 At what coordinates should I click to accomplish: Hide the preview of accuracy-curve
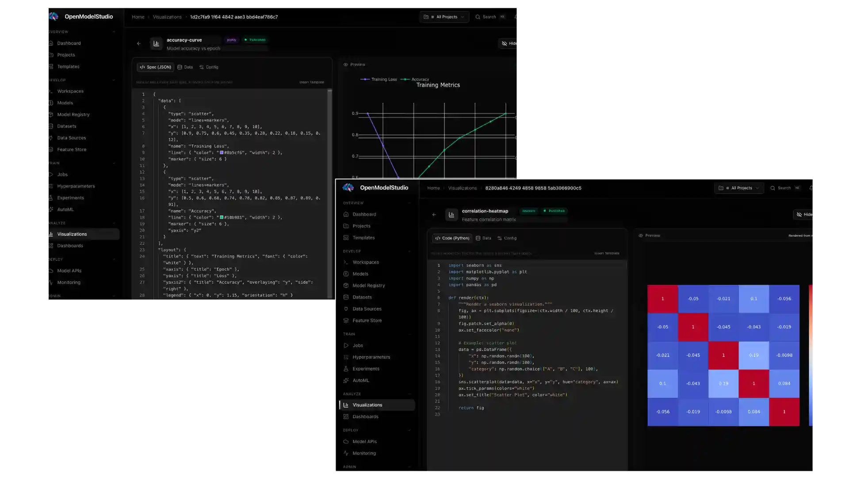click(509, 43)
